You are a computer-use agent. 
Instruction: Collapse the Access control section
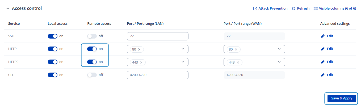(7, 9)
